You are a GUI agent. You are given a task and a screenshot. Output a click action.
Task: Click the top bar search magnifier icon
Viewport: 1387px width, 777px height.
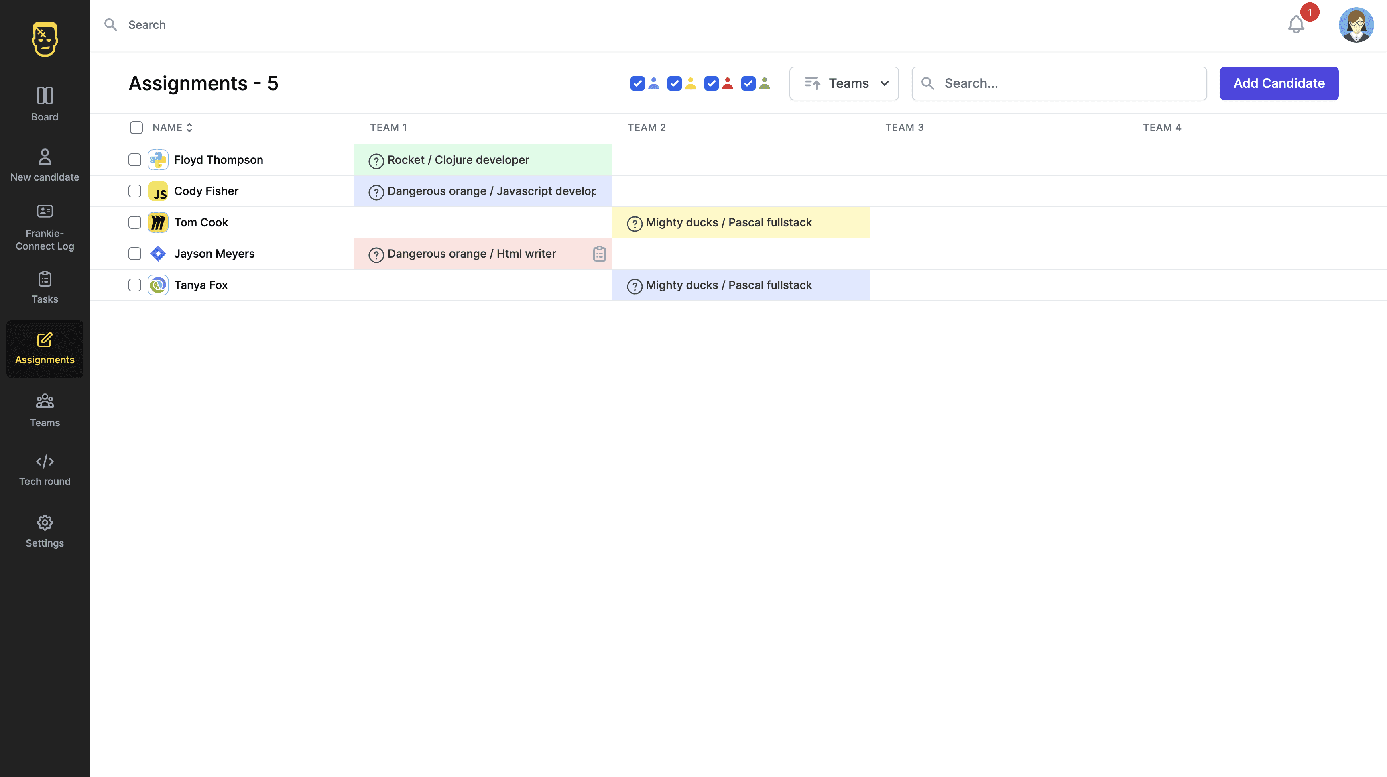coord(111,25)
